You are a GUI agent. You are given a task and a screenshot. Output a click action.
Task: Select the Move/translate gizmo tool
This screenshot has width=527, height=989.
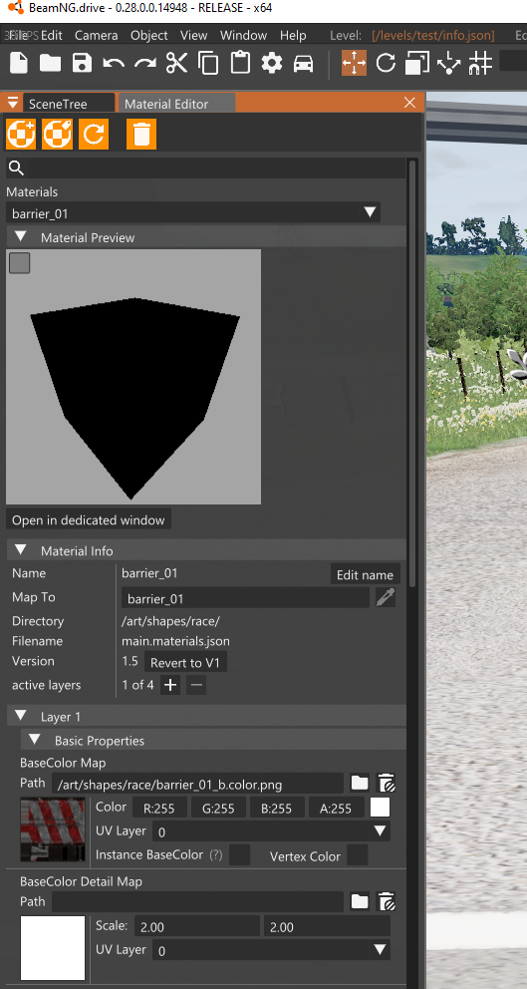coord(354,63)
